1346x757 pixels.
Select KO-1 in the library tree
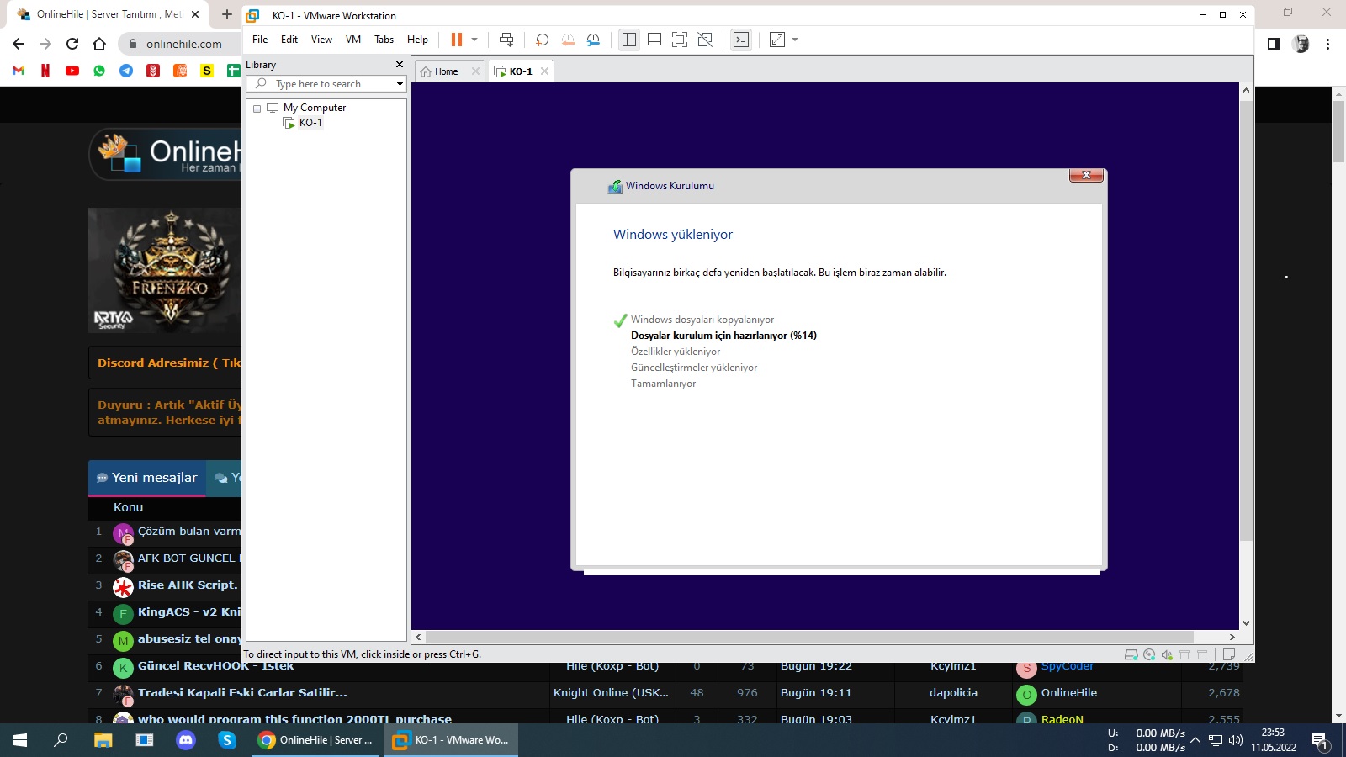point(310,123)
